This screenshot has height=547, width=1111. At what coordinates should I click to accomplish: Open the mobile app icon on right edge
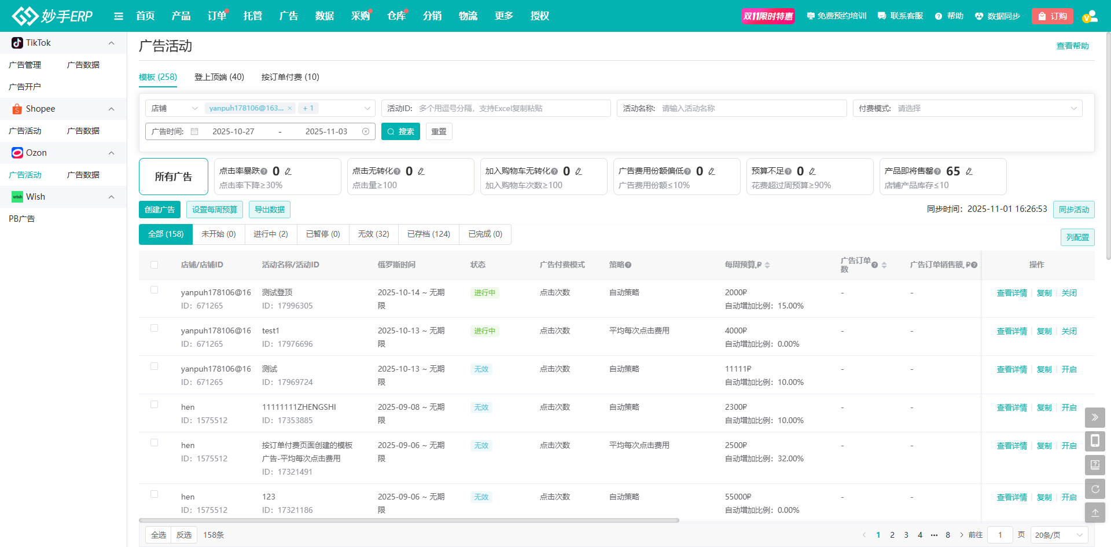(x=1095, y=441)
